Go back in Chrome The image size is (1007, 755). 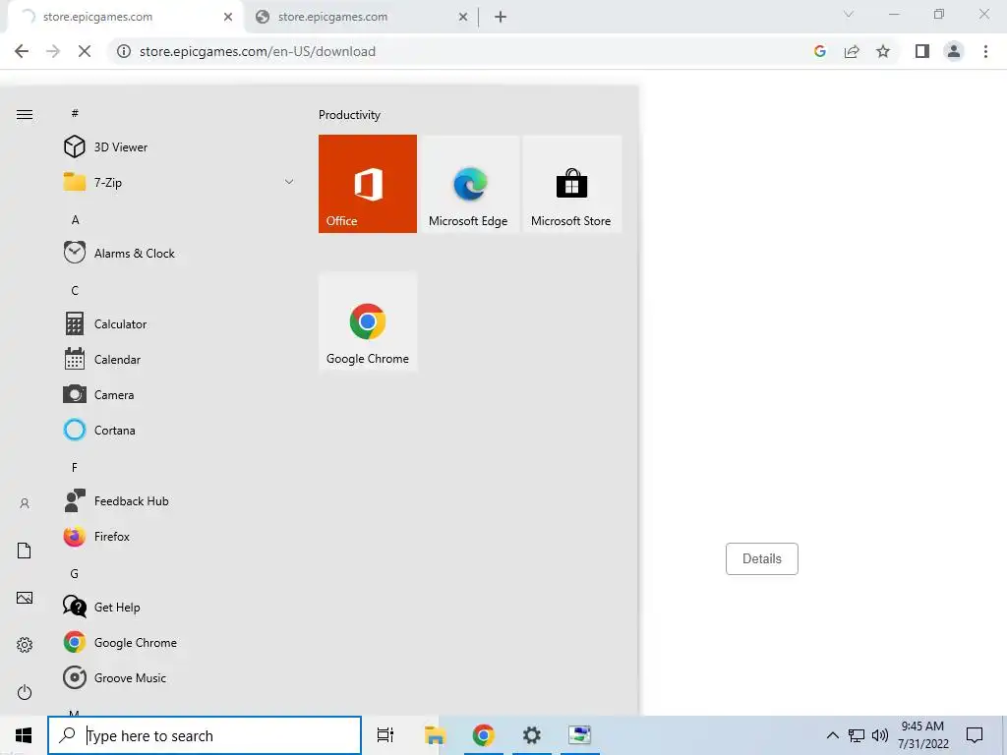(22, 51)
